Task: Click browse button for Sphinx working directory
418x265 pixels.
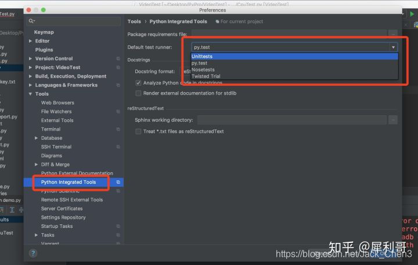Action: (x=393, y=120)
